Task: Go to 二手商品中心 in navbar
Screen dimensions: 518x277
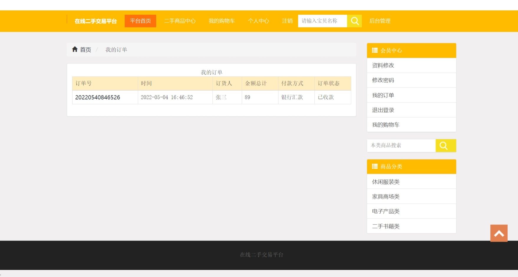Action: click(x=180, y=21)
